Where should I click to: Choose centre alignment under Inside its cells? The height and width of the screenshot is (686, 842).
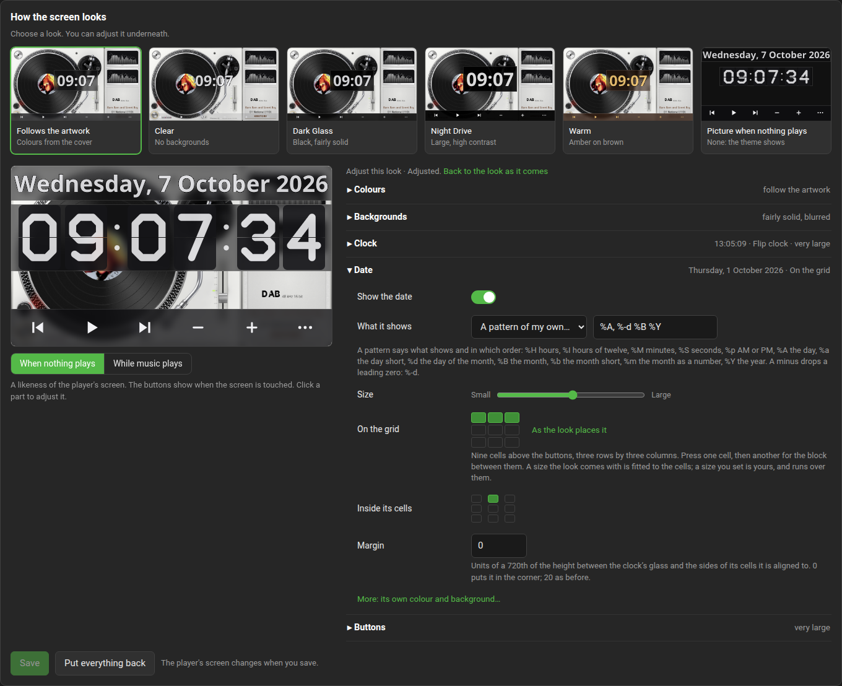(493, 508)
